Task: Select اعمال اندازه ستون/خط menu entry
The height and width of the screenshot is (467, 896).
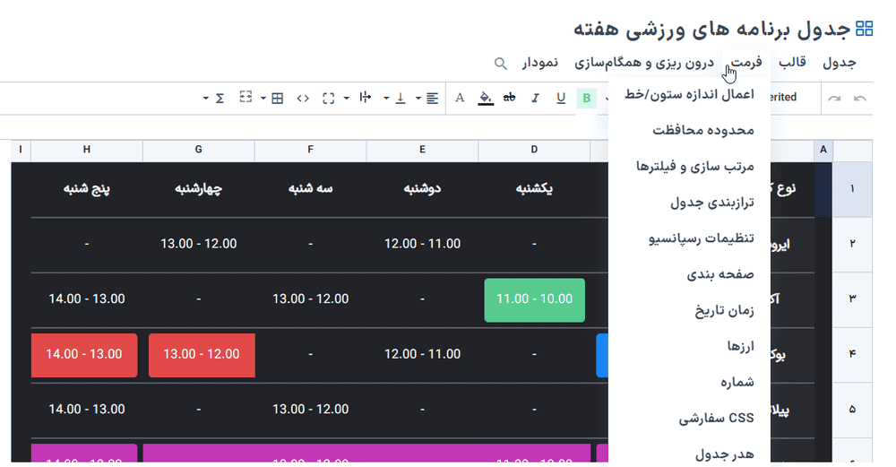Action: [689, 94]
